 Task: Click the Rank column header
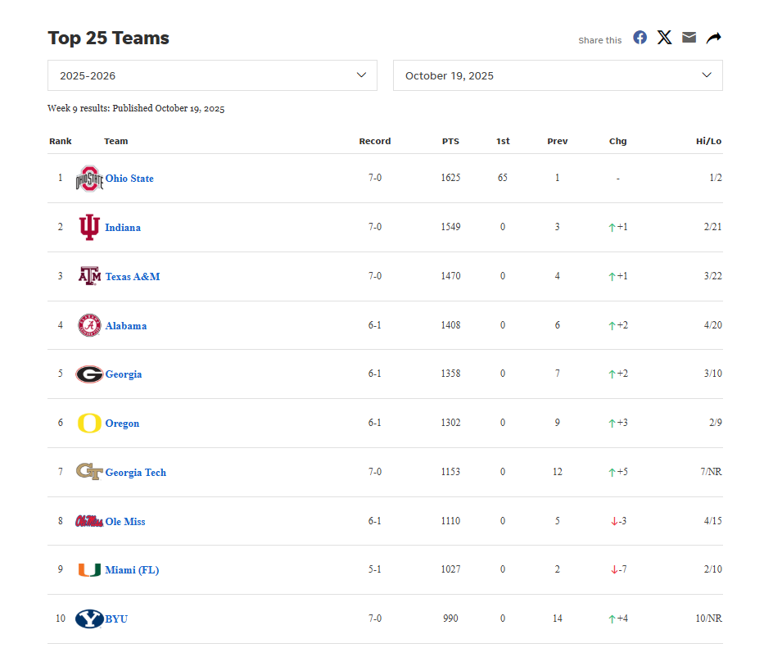point(61,141)
